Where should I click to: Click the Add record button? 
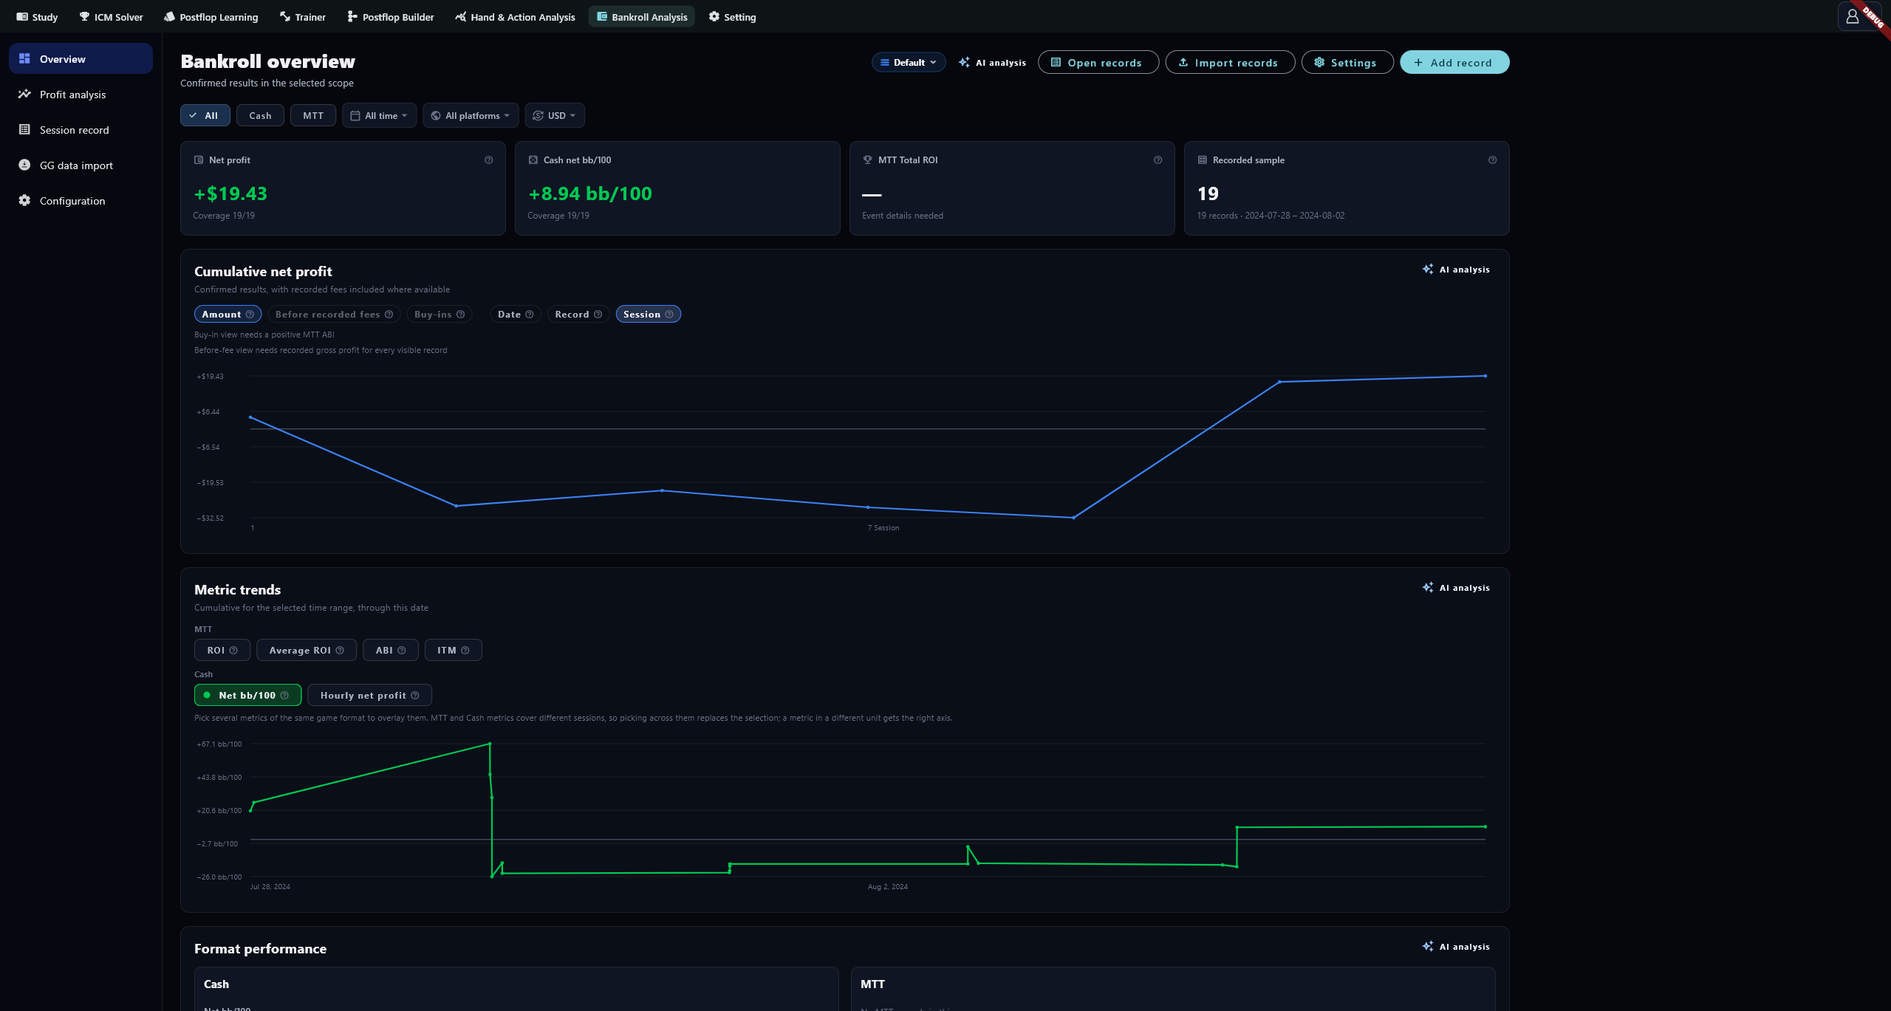(1454, 63)
